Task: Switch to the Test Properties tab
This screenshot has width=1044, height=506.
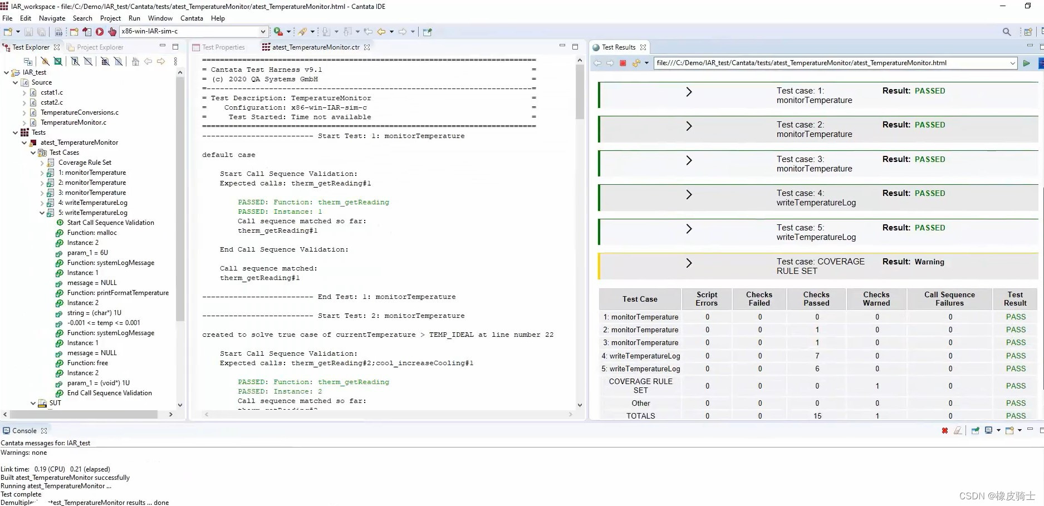Action: coord(218,47)
